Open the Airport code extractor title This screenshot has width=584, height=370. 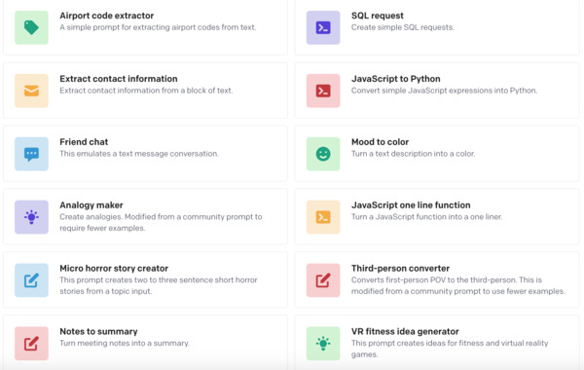coord(106,16)
